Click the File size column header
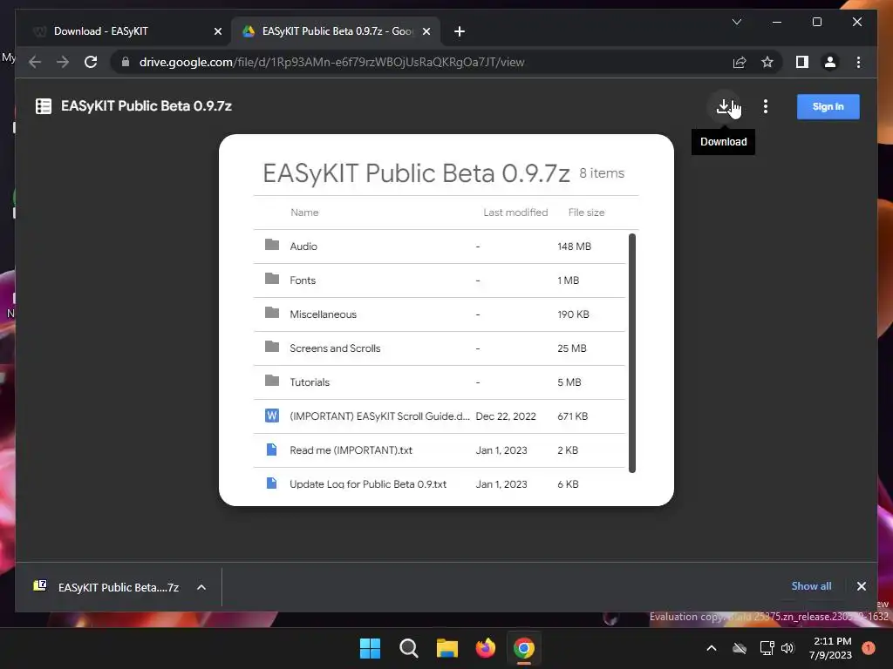The height and width of the screenshot is (669, 893). pyautogui.click(x=586, y=213)
